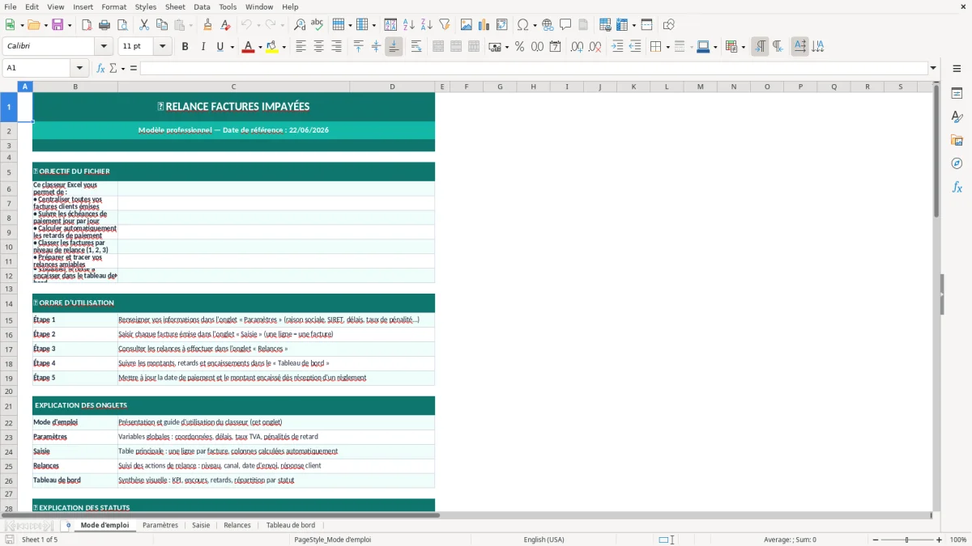Open the Sheet menu
Screen dimensions: 972x546
tap(175, 6)
